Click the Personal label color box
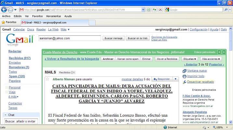The width and height of the screenshot is (233, 130). pyautogui.click(x=6, y=87)
